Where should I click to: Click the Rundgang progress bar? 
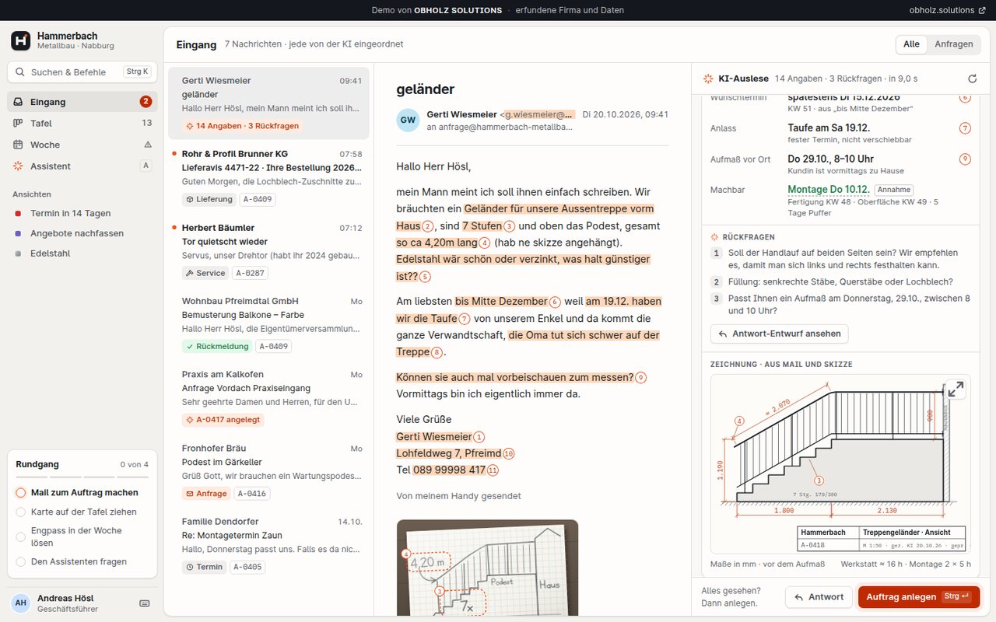click(82, 477)
